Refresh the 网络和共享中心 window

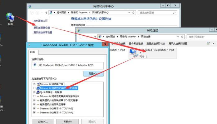pos(133,13)
